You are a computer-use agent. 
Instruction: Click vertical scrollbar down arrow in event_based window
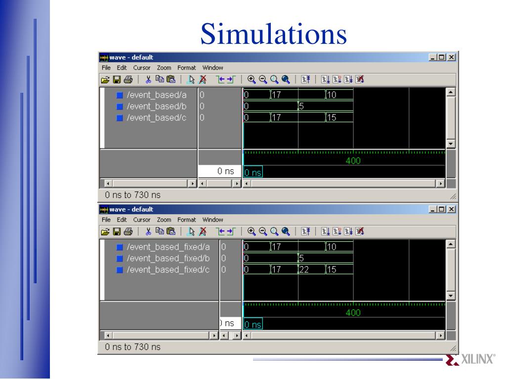(x=451, y=144)
